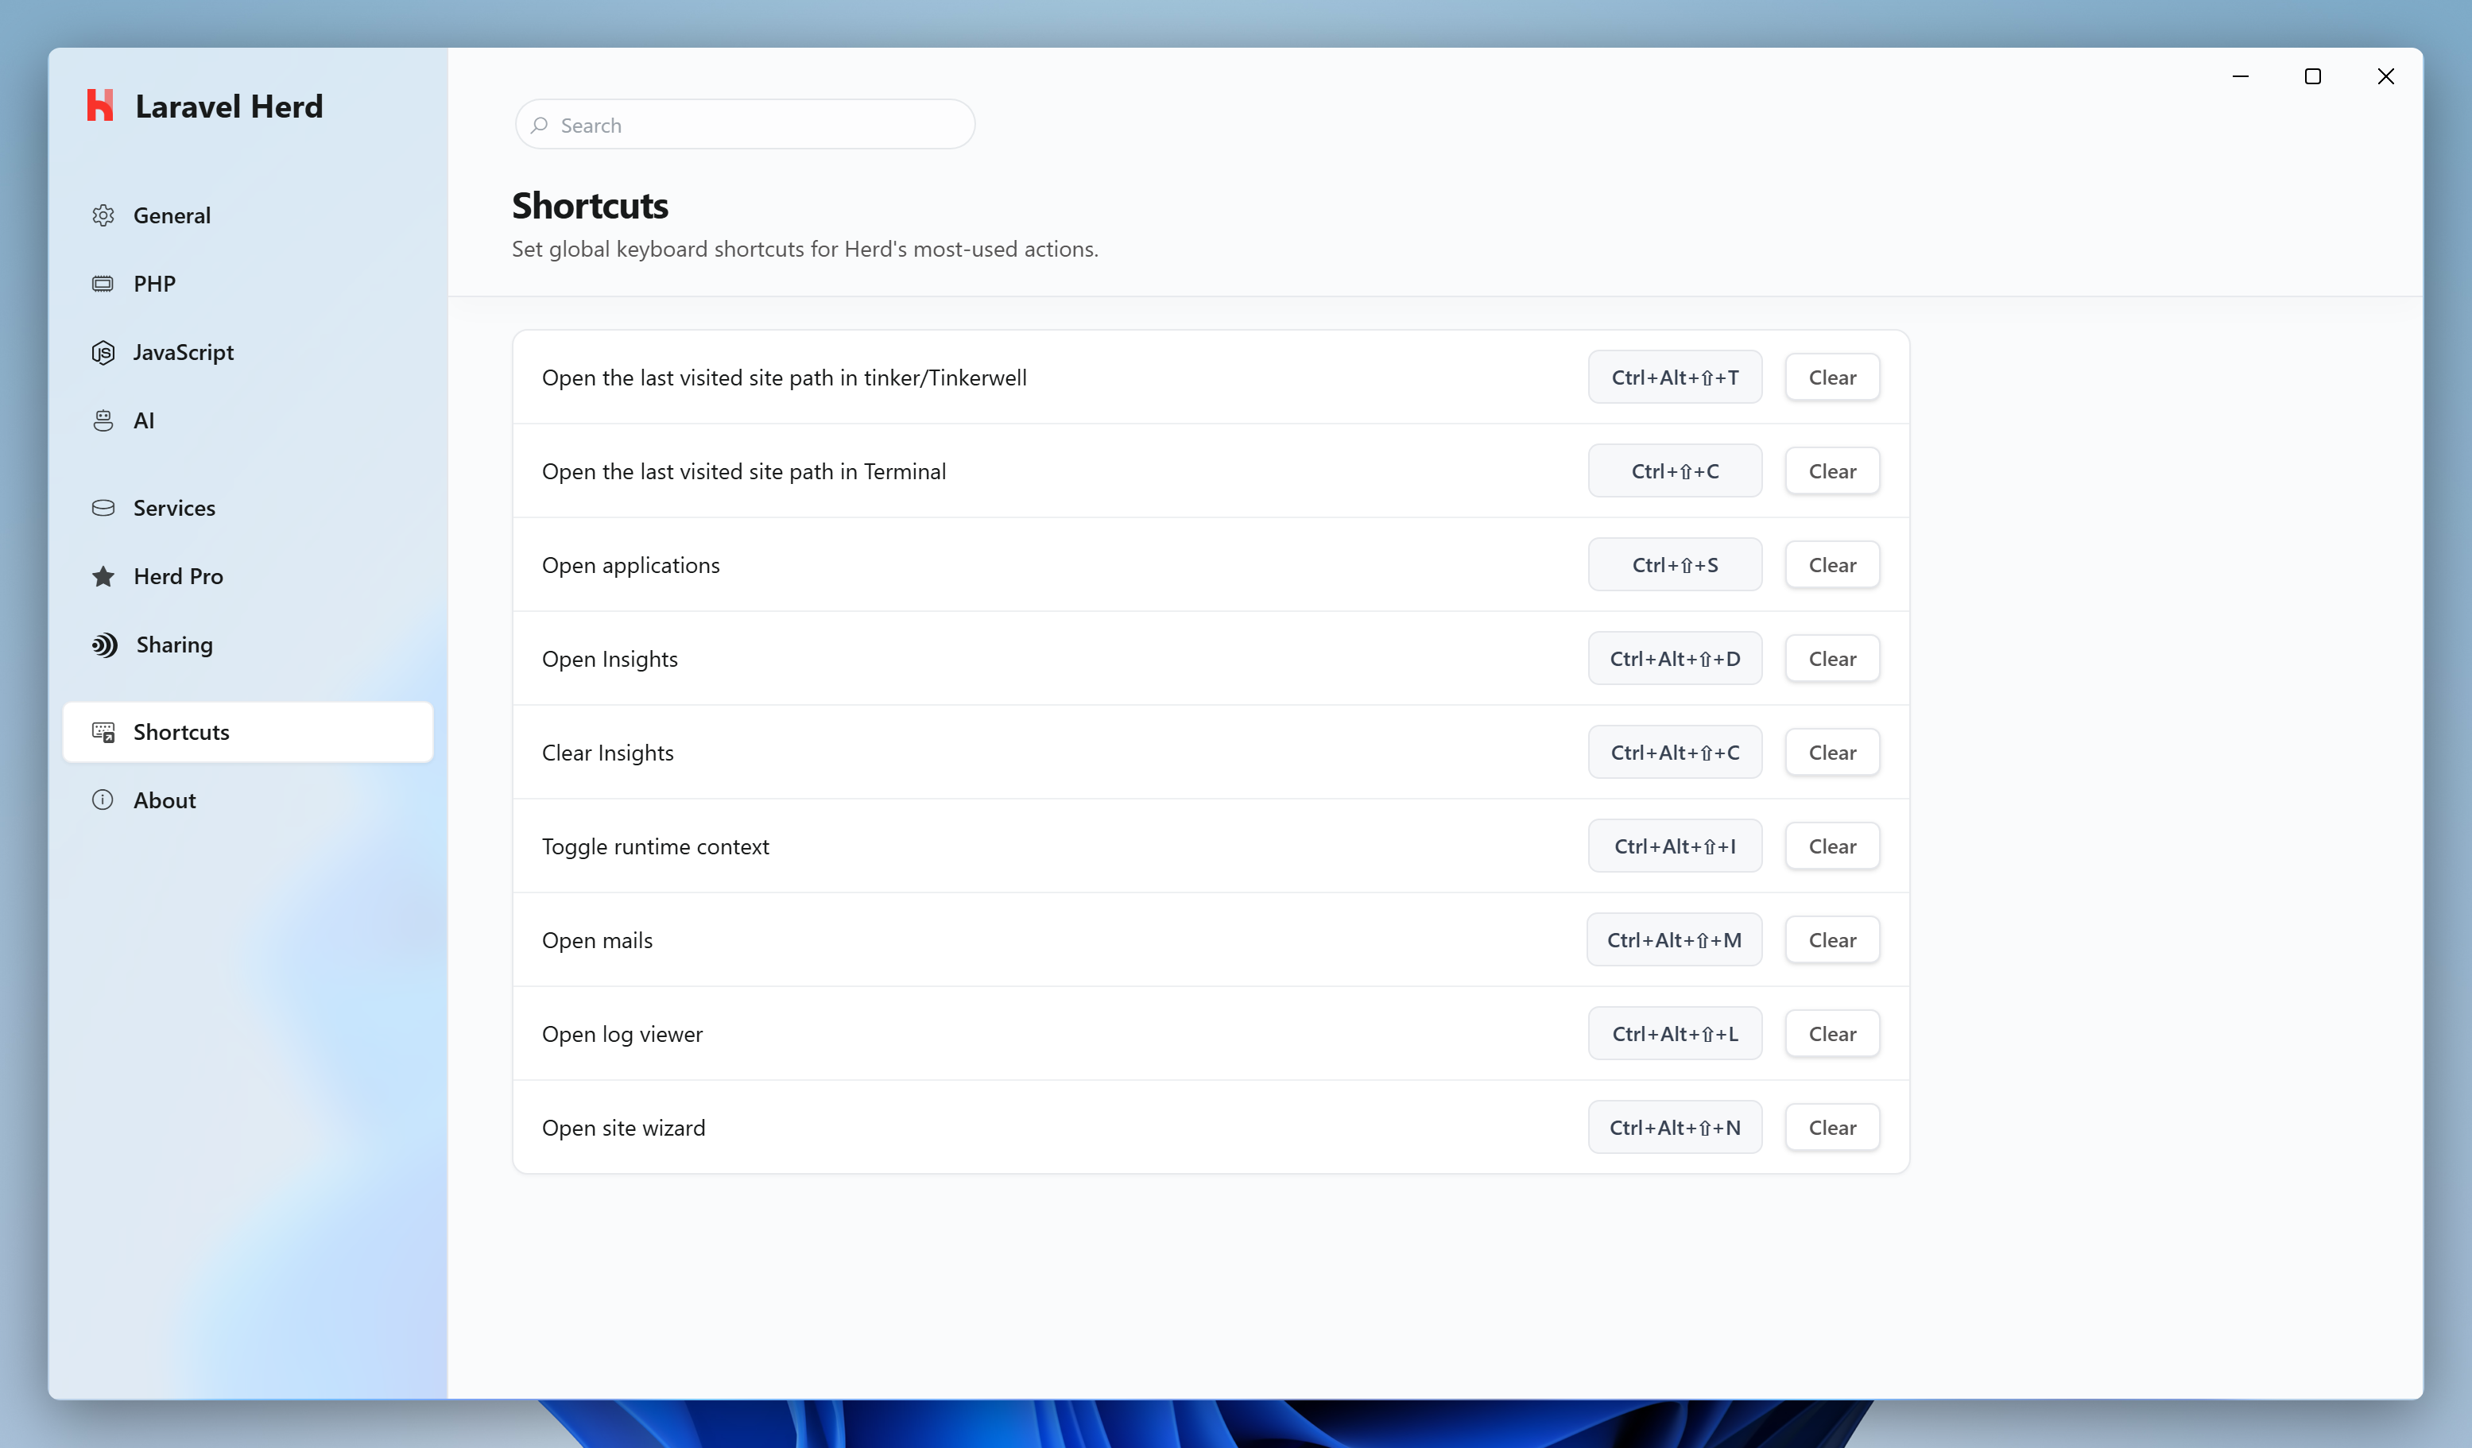This screenshot has width=2472, height=1448.
Task: Edit the Ctrl+Alt+⇧+C shortcut field
Action: [1675, 753]
